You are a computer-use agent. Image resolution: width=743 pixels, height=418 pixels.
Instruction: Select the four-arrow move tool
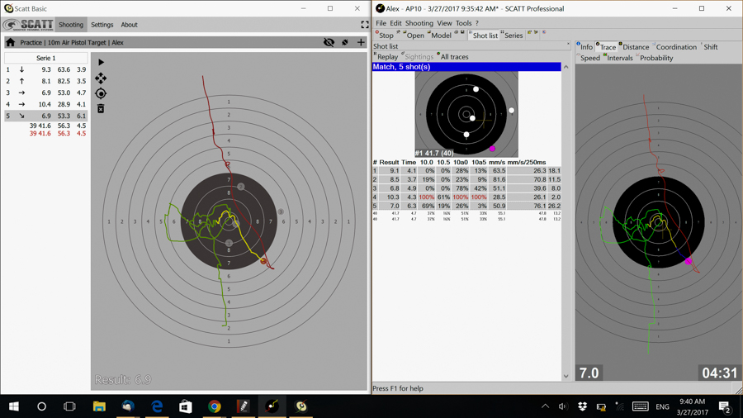pyautogui.click(x=101, y=78)
